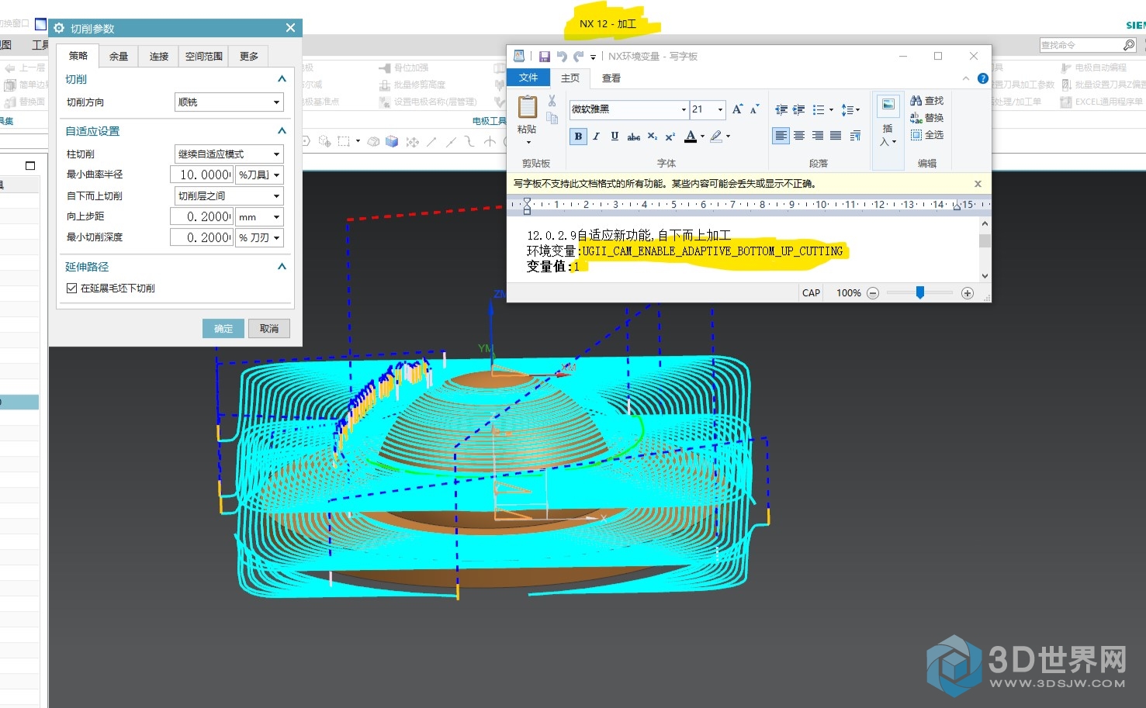Open the 更多 tab in 切削参数 dialog
The image size is (1146, 708).
(x=249, y=56)
